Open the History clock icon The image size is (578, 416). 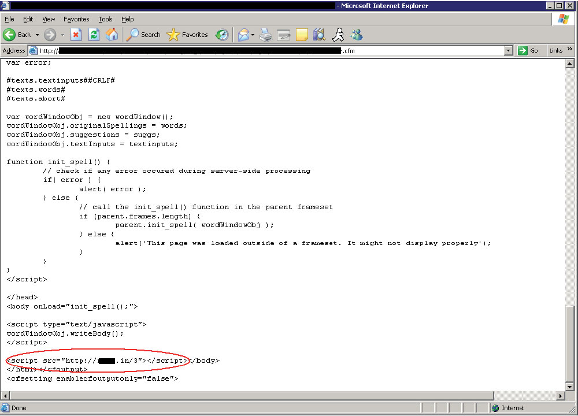click(222, 35)
